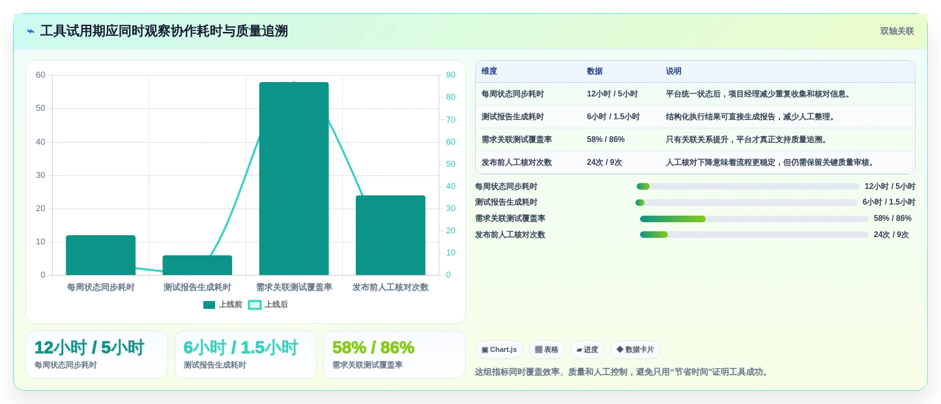Toggle the 上线前 legend swatch
Screen dimensions: 941x404
209,305
